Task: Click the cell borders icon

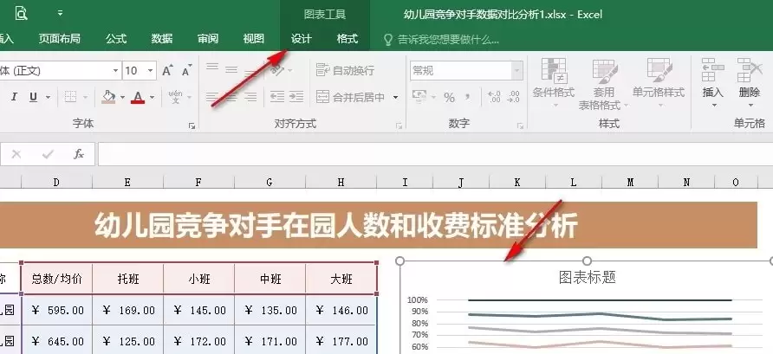Action: click(71, 97)
